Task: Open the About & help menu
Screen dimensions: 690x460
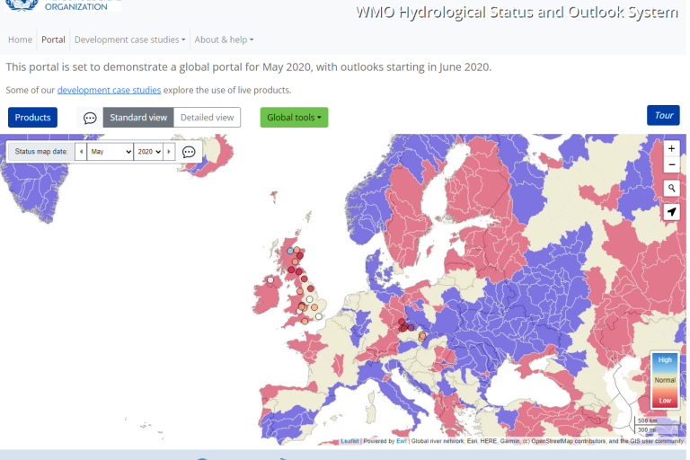Action: click(x=224, y=40)
